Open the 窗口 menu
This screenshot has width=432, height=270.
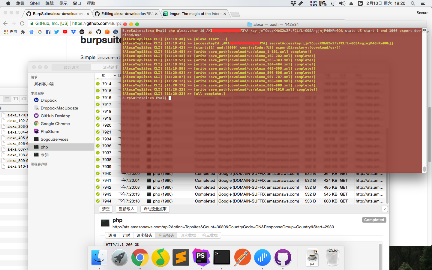click(x=77, y=3)
